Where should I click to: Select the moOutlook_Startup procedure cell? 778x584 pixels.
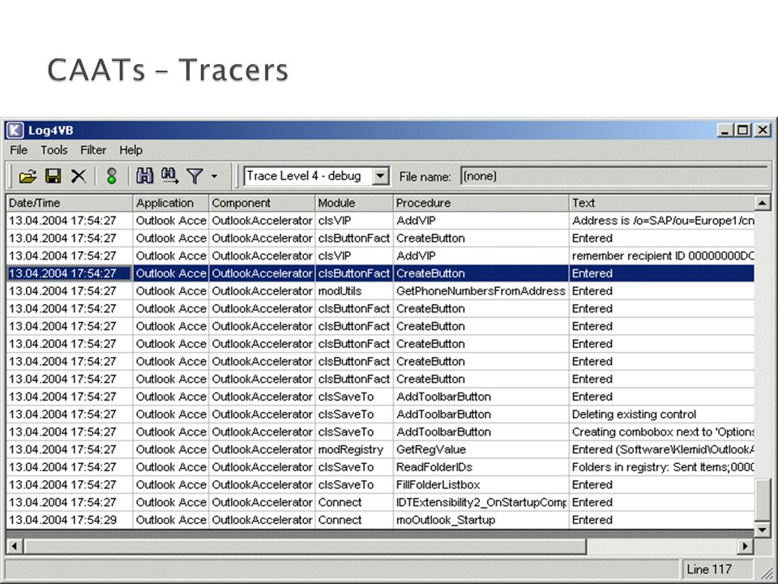click(481, 520)
